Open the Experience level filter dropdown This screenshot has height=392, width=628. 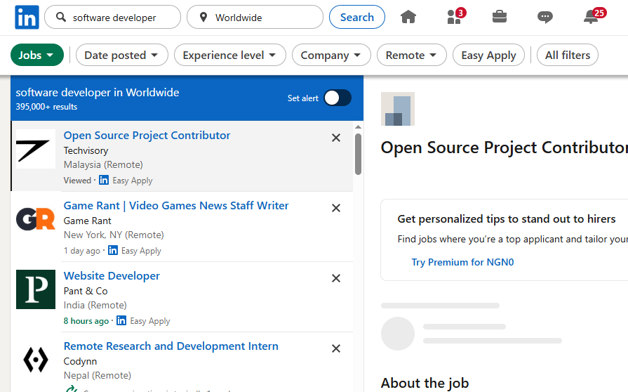230,55
